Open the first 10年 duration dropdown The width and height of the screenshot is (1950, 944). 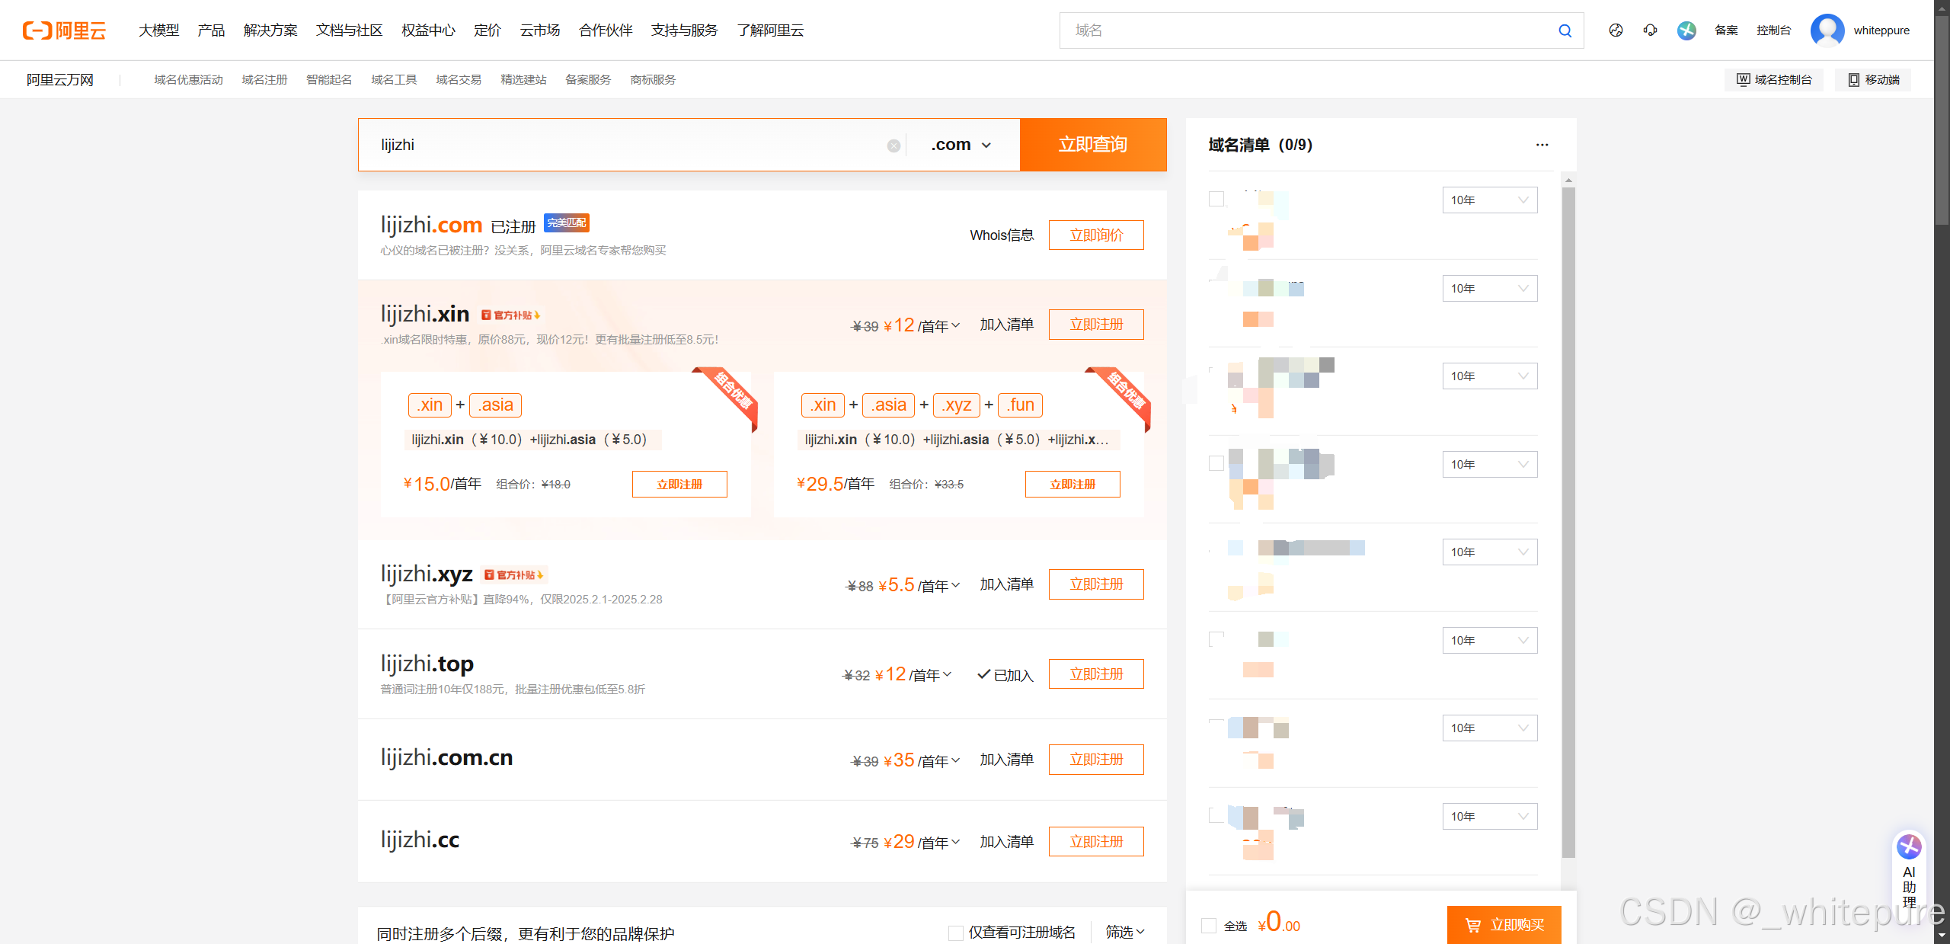point(1488,200)
